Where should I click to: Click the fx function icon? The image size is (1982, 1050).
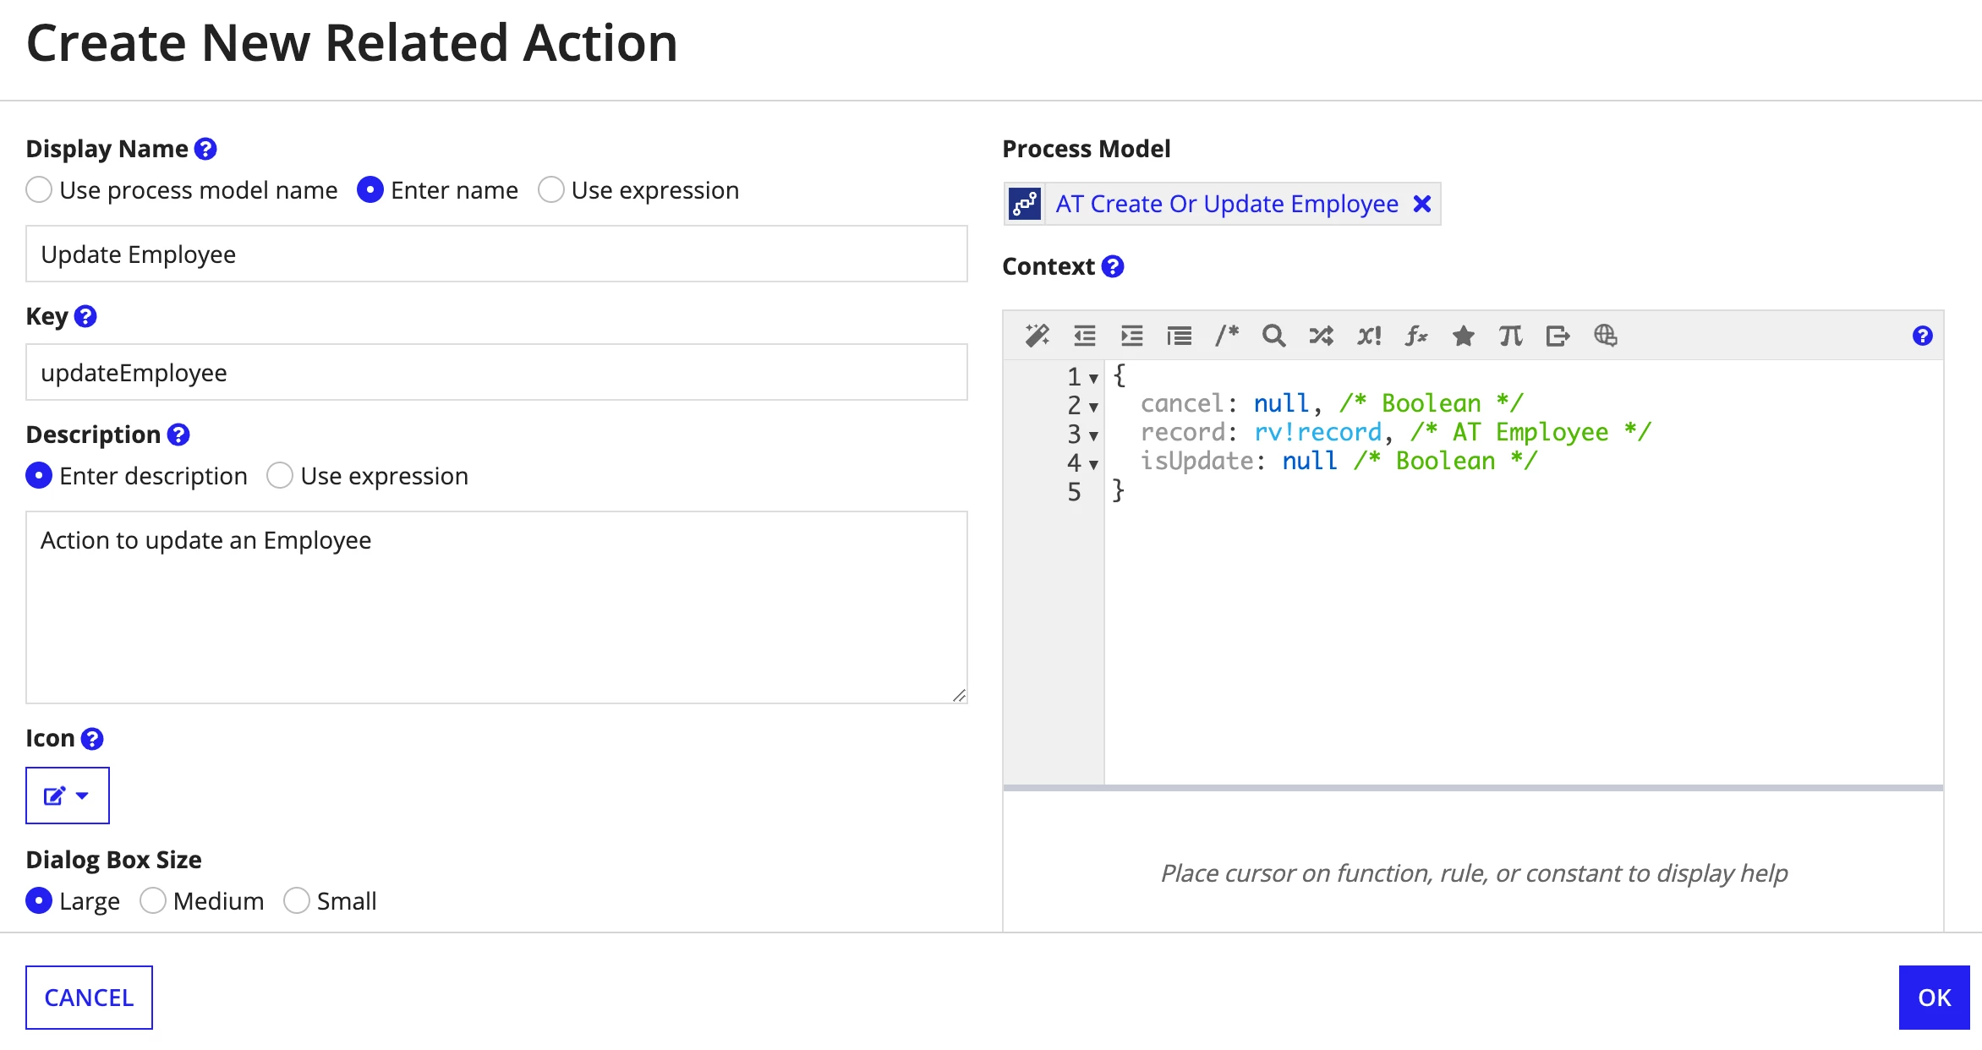click(1416, 336)
